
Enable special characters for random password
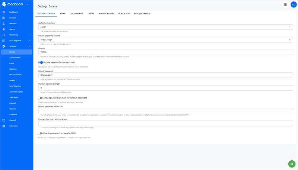click(x=40, y=98)
